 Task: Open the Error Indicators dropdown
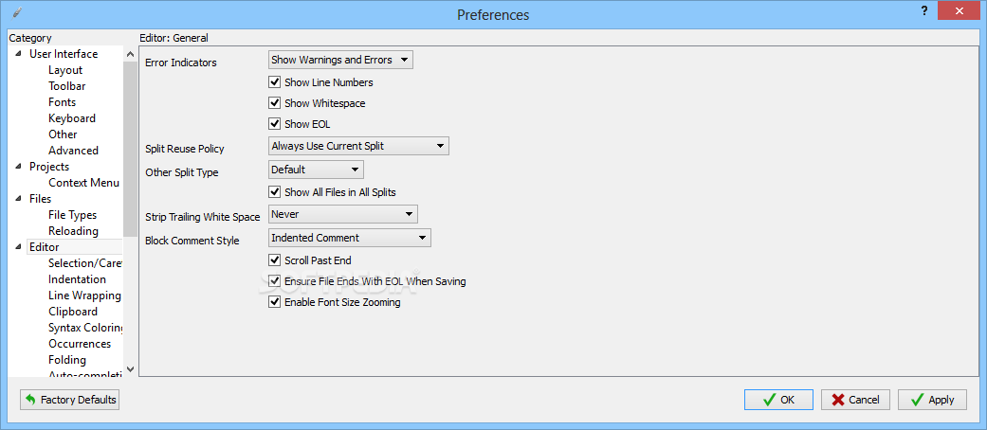click(340, 60)
